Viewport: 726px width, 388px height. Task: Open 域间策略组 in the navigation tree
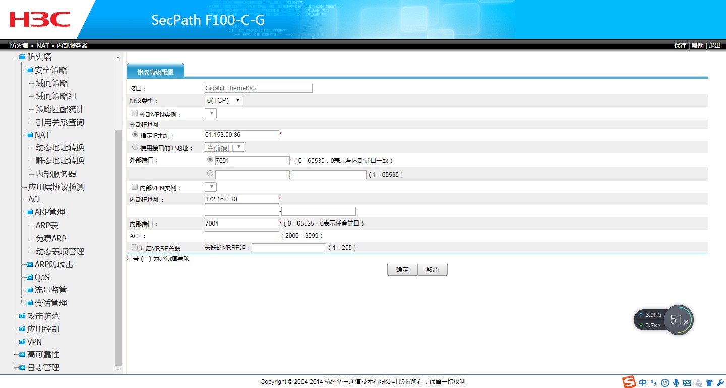coord(56,96)
